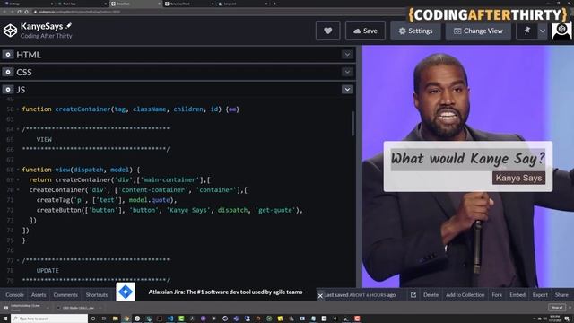Open the user profile avatar
The image size is (574, 323).
pyautogui.click(x=561, y=31)
